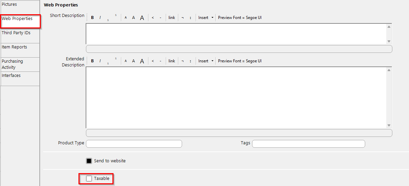Viewport: 409px width, 186px height.
Task: Click italic in Short Description toolbar
Action: [100, 18]
